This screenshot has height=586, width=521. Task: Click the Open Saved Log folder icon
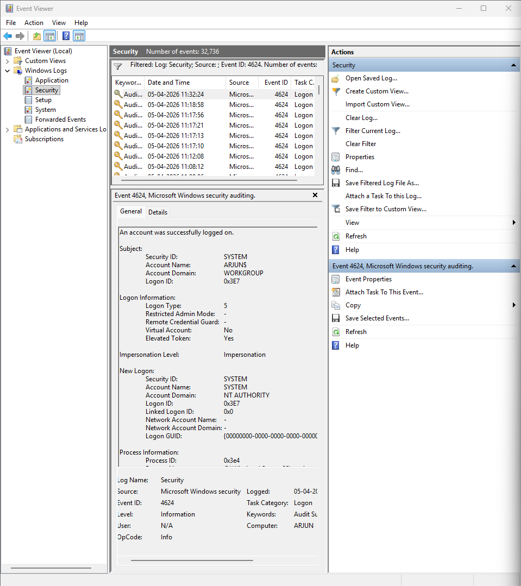click(x=336, y=79)
